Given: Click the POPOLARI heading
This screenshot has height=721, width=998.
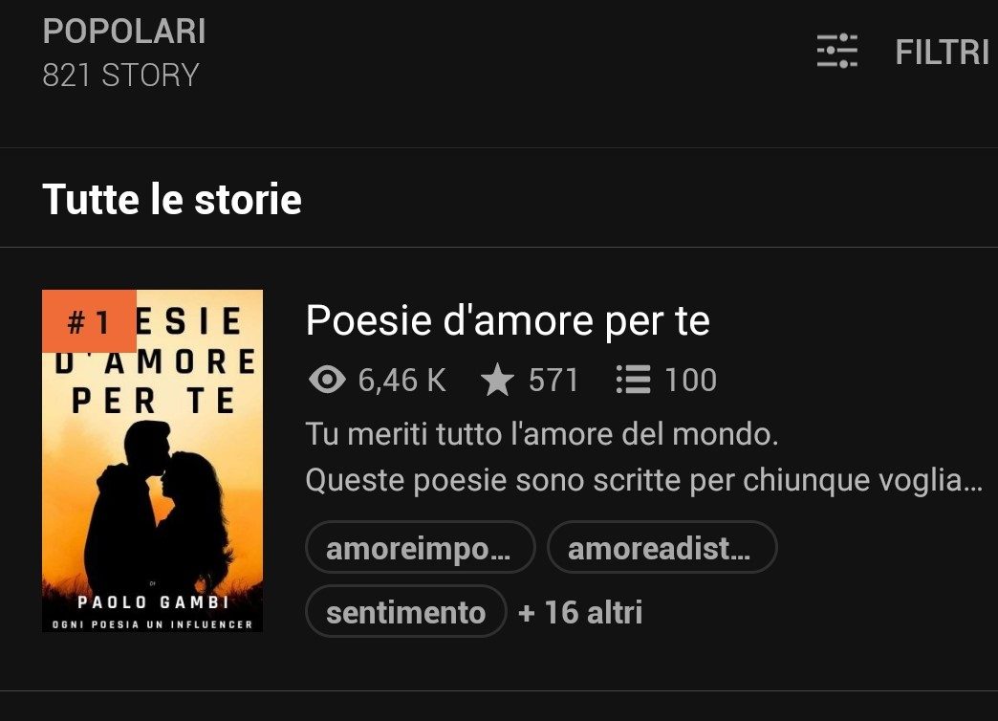Looking at the screenshot, I should tap(124, 32).
